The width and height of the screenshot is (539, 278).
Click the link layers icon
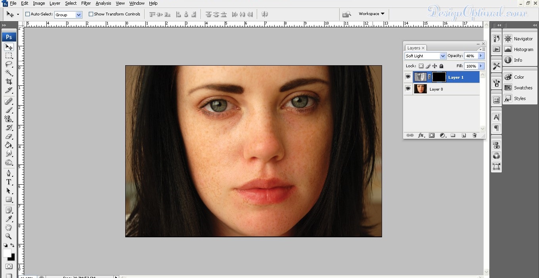click(x=410, y=135)
